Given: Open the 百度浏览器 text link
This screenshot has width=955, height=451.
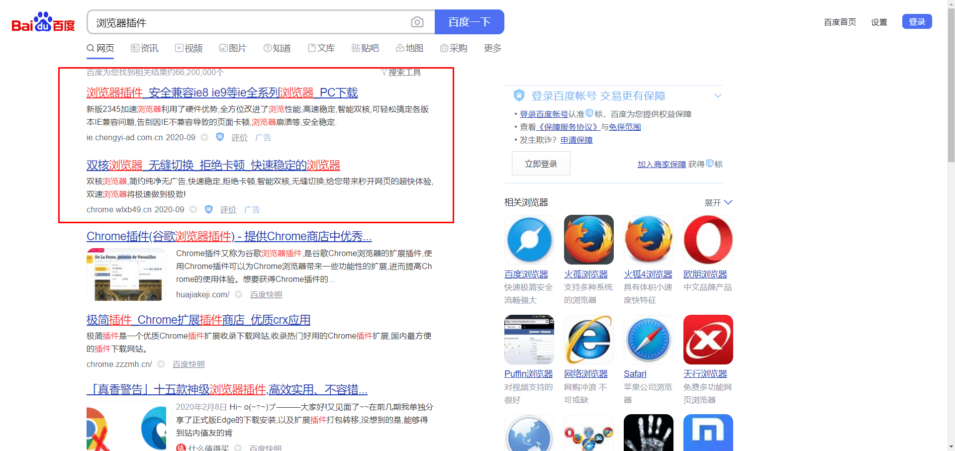Looking at the screenshot, I should (526, 274).
